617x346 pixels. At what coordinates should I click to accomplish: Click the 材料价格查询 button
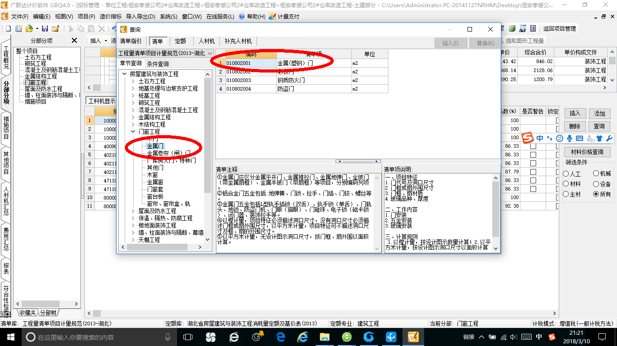pyautogui.click(x=587, y=152)
